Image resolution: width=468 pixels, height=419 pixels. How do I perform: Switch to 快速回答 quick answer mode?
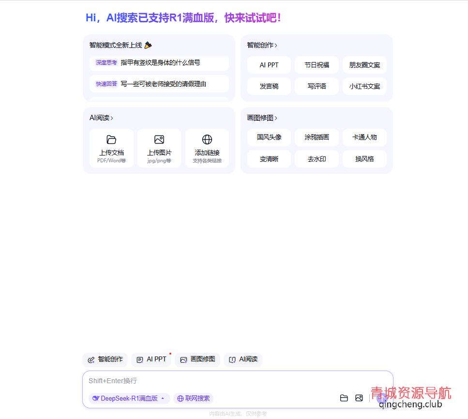[x=106, y=83]
